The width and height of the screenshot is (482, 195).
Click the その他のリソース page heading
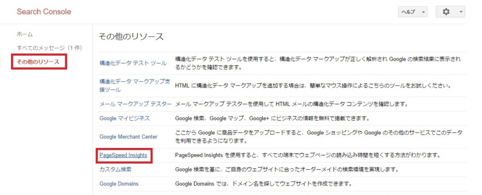tap(131, 37)
